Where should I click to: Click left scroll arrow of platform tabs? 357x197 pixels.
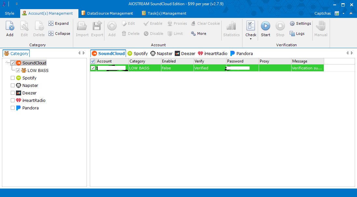[348, 53]
